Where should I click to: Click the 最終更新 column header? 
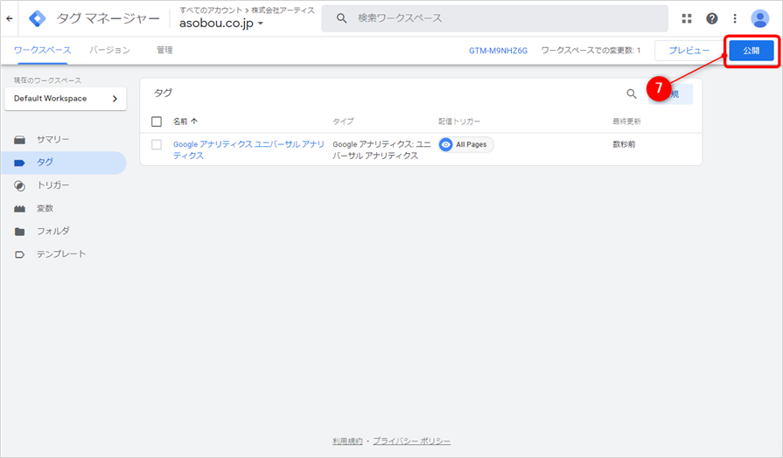tap(626, 121)
